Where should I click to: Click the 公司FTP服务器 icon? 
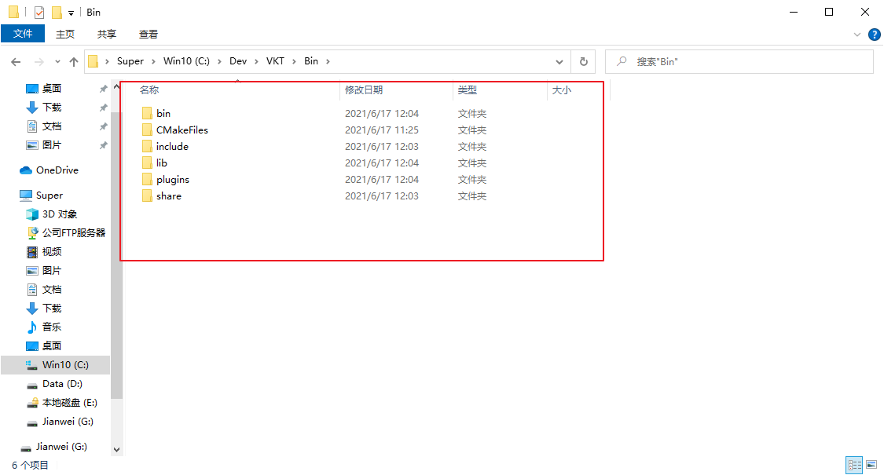[x=32, y=232]
